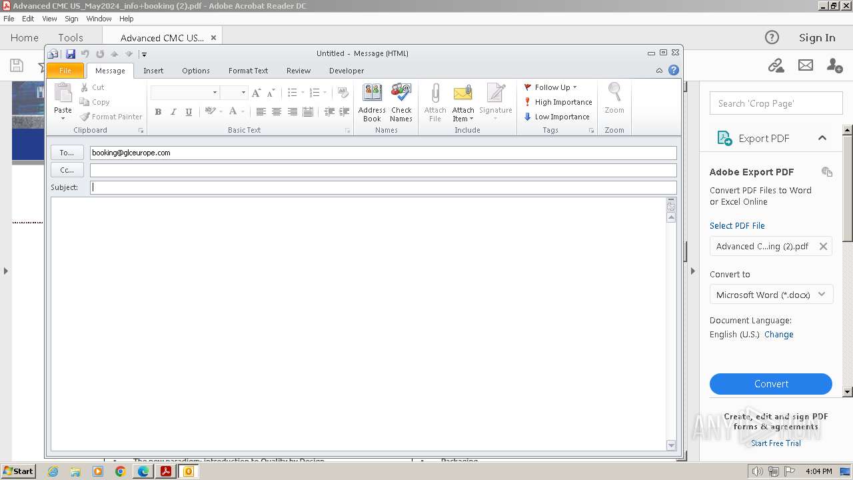The height and width of the screenshot is (480, 853).
Task: Center the text alignment
Action: click(277, 112)
